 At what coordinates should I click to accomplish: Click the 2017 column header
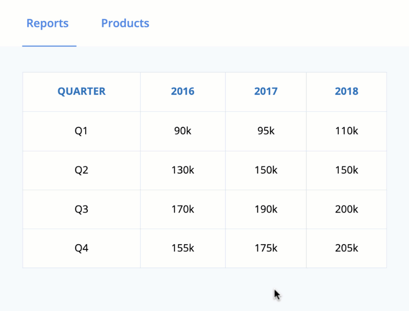click(x=266, y=92)
